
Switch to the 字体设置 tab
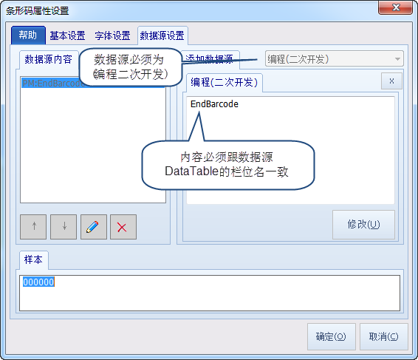point(112,35)
